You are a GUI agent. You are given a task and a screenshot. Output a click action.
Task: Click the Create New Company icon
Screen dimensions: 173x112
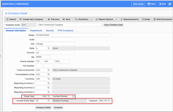pos(20,19)
